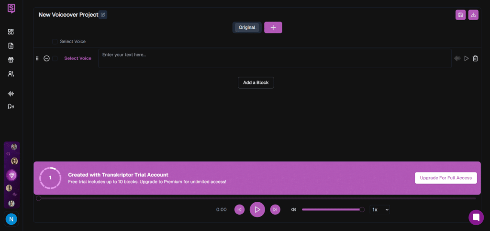Start playback with the main play button
The image size is (490, 231).
click(x=257, y=210)
